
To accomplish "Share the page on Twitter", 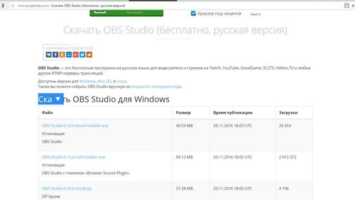I will coord(83,54).
